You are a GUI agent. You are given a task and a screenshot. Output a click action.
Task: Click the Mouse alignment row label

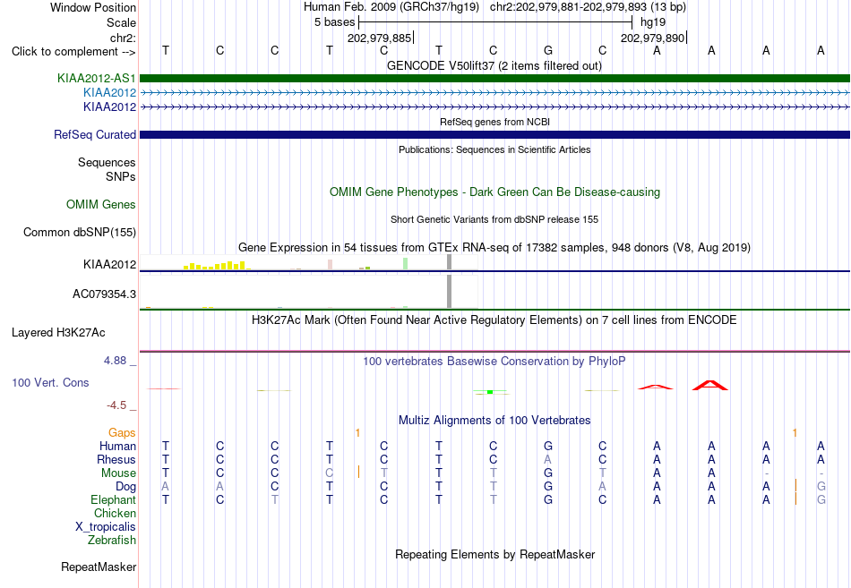[x=118, y=473]
